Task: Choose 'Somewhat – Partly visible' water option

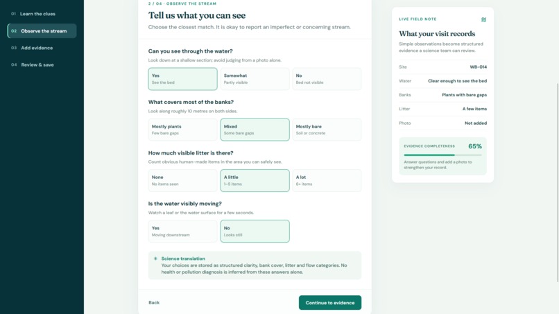Action: pyautogui.click(x=255, y=79)
